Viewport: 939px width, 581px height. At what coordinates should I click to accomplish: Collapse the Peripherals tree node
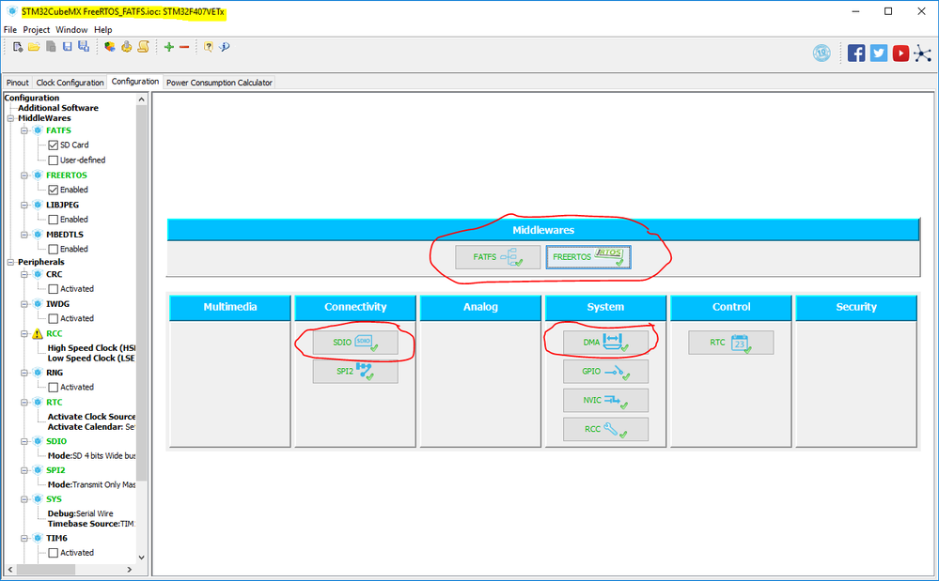(10, 263)
